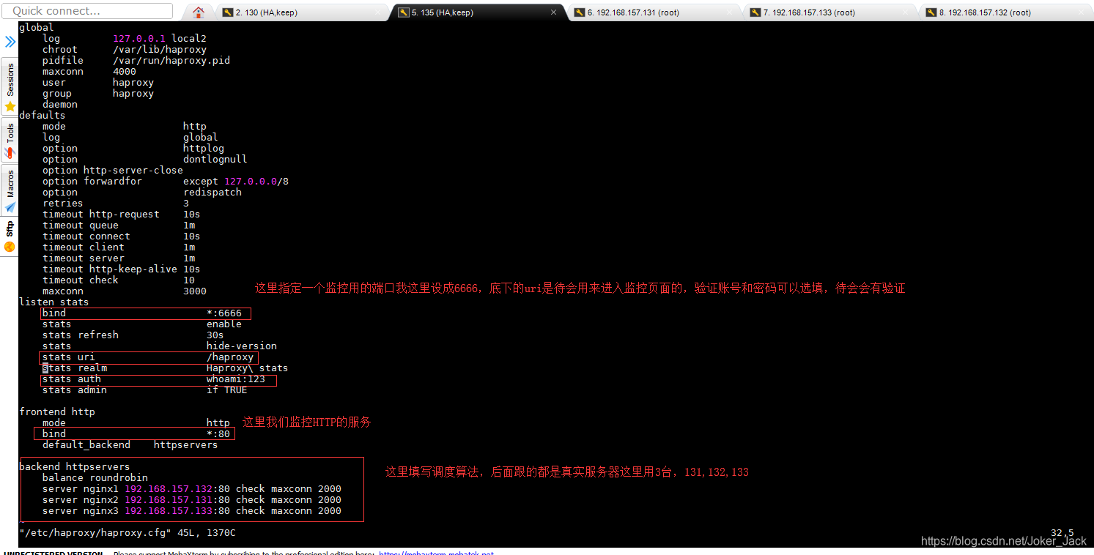
Task: Click the 'timeout http-request 10s' line
Action: tap(122, 214)
